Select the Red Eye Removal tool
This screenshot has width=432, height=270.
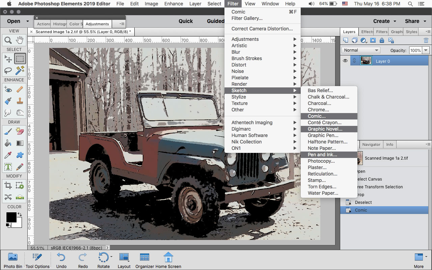click(x=8, y=89)
